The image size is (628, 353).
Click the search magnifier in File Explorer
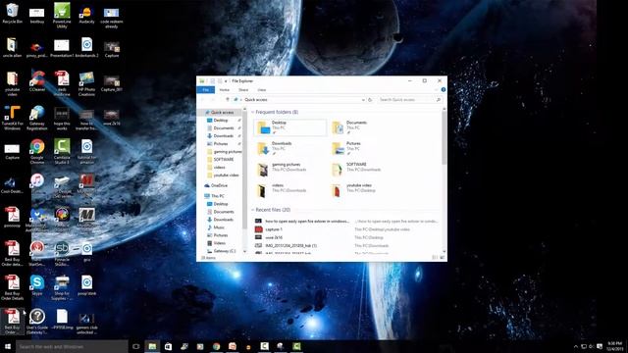coord(439,100)
